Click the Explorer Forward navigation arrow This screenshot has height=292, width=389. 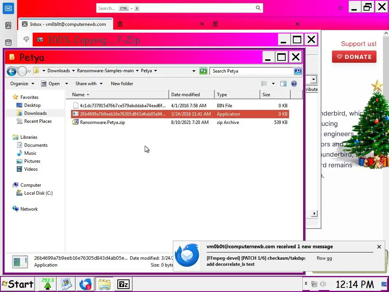(22, 71)
